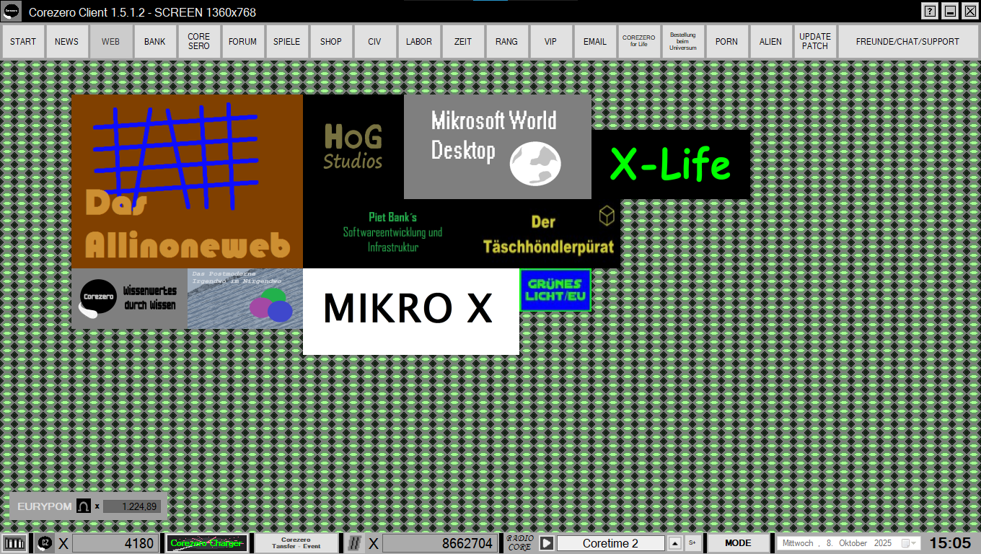Toggle the S+ radio button
This screenshot has width=981, height=554.
coord(692,543)
